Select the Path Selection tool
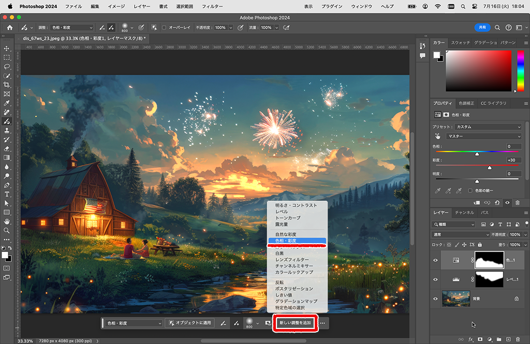Image resolution: width=530 pixels, height=344 pixels. pyautogui.click(x=6, y=203)
